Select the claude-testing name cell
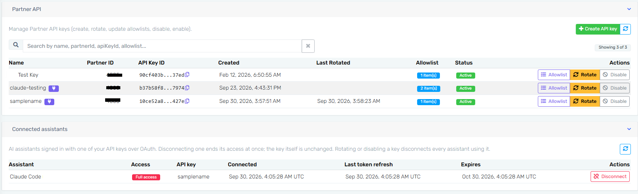Image resolution: width=638 pixels, height=194 pixels. (28, 88)
